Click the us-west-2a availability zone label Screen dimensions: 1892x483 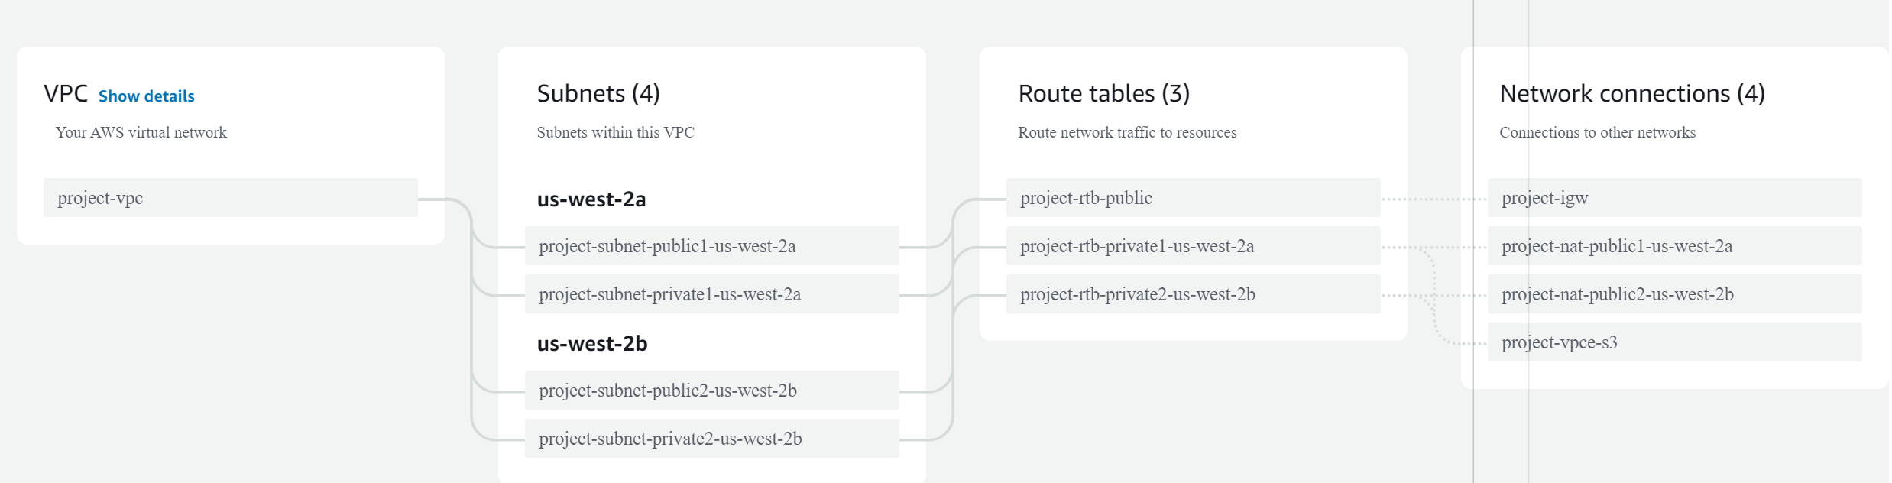[591, 199]
